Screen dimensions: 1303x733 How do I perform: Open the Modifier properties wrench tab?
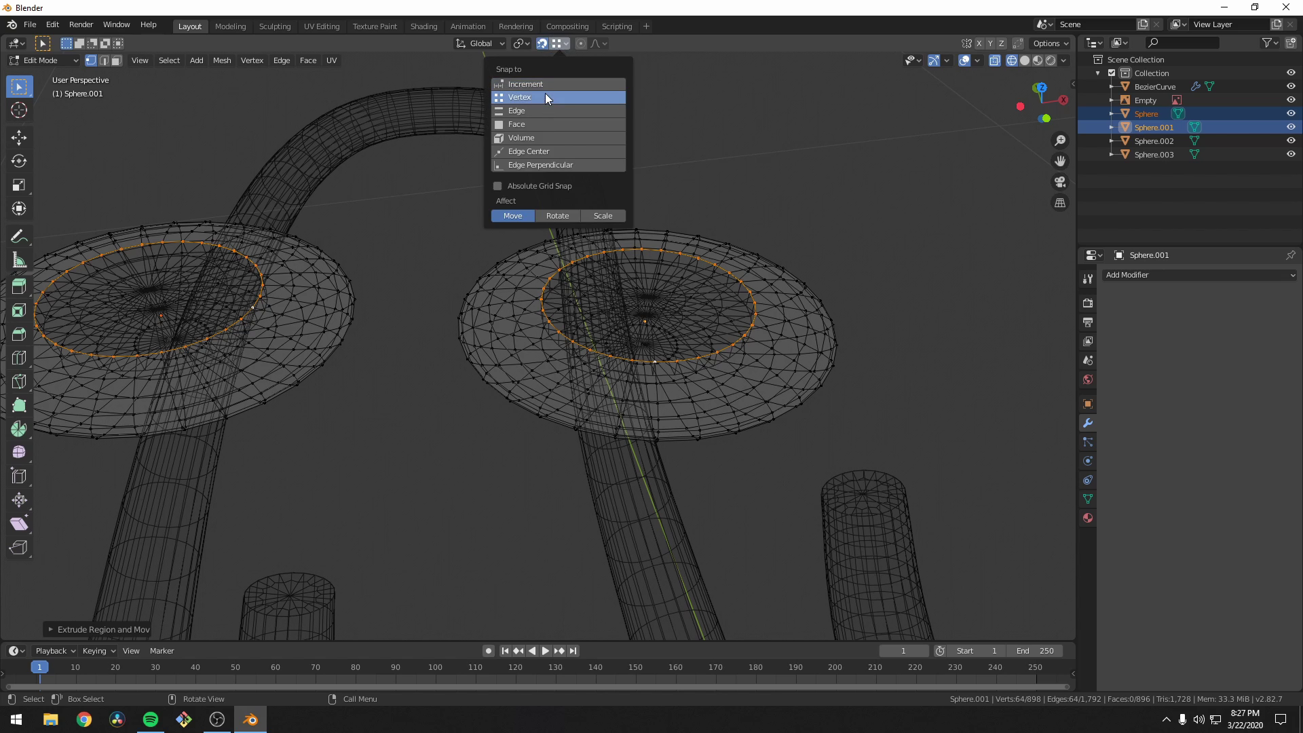pyautogui.click(x=1088, y=423)
